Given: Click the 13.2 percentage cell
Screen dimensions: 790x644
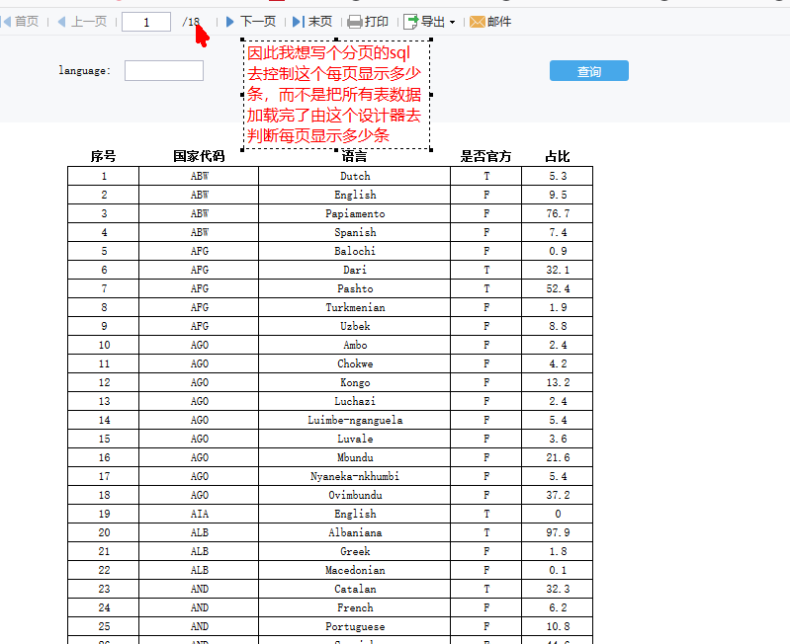Looking at the screenshot, I should pos(558,382).
